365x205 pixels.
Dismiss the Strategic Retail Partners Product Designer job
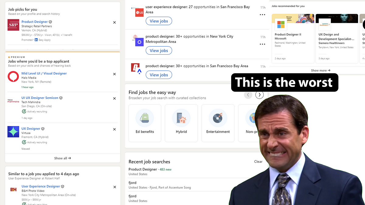(114, 22)
